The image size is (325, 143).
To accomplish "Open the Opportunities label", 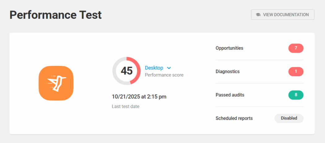I will [x=229, y=48].
